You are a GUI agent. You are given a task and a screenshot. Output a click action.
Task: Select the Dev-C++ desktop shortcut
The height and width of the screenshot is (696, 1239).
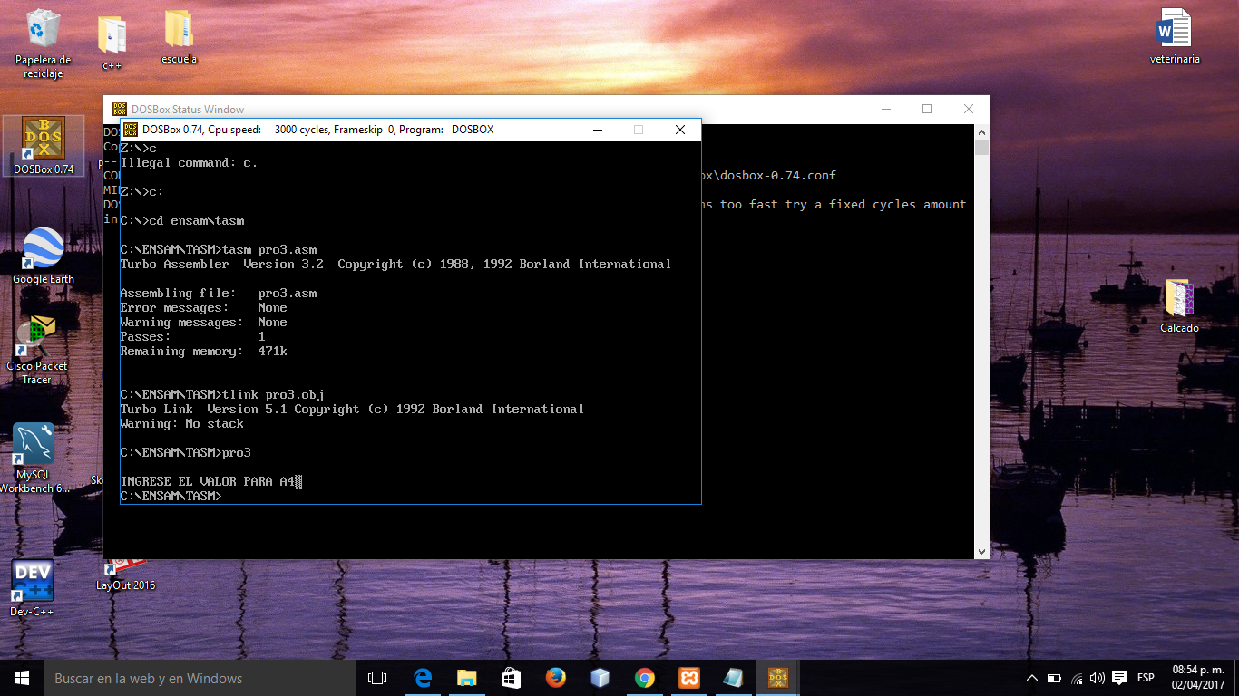[33, 588]
